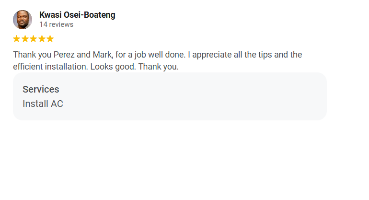Image resolution: width=369 pixels, height=200 pixels.
Task: Click the sentence 'Looks good.'
Action: [x=113, y=67]
